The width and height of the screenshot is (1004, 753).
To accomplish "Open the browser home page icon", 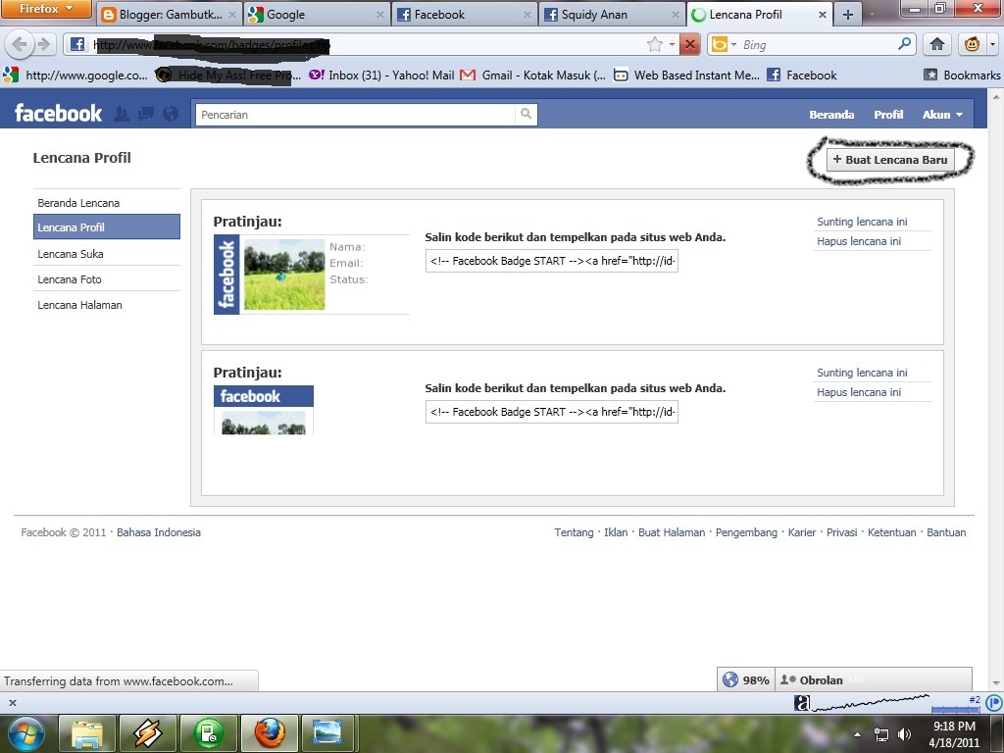I will click(x=936, y=44).
